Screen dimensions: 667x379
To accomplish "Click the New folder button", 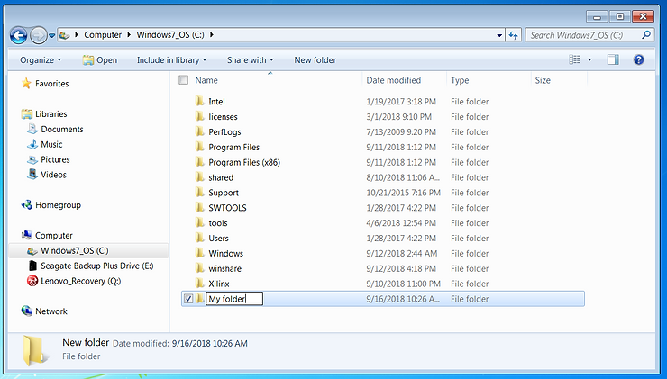I will [315, 60].
